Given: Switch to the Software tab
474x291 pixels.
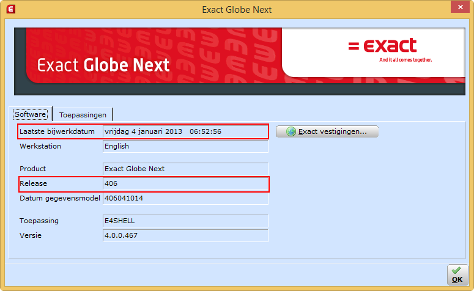Looking at the screenshot, I should [30, 114].
